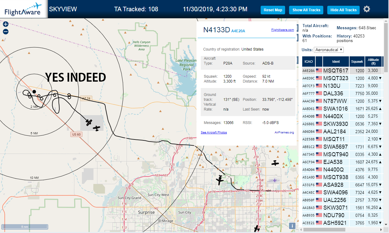Select the aircraft marker near exit 209
This screenshot has height=233, width=389.
(257, 229)
